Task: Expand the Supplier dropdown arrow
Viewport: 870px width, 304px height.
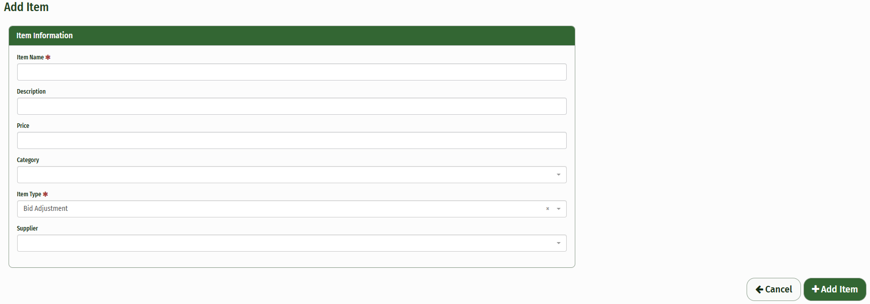Action: tap(558, 243)
